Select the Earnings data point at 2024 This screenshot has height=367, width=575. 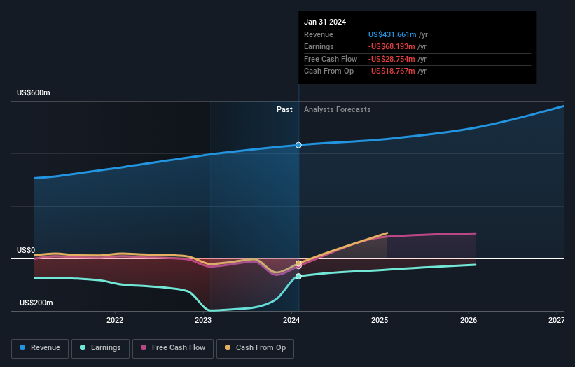(x=298, y=276)
